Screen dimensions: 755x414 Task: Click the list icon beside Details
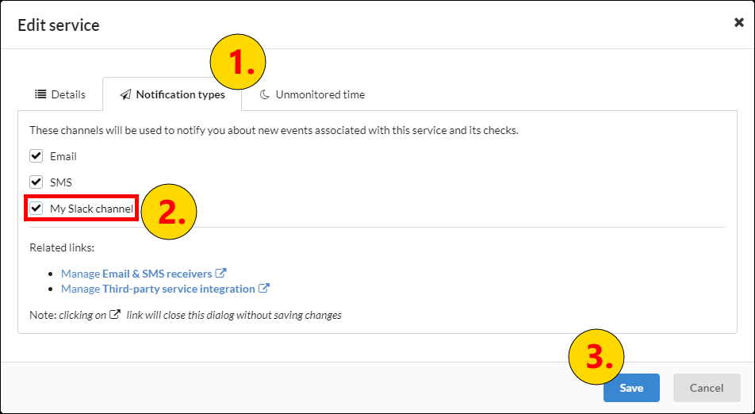click(40, 94)
